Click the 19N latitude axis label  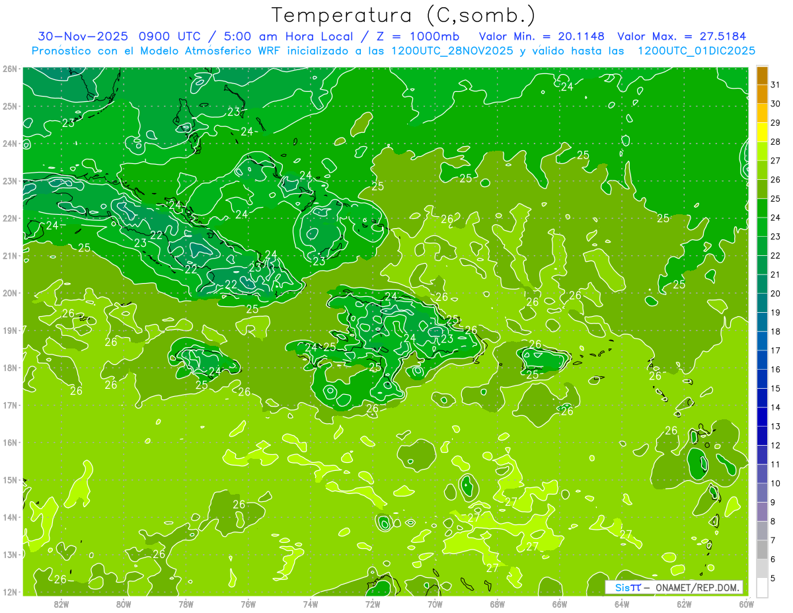10,330
